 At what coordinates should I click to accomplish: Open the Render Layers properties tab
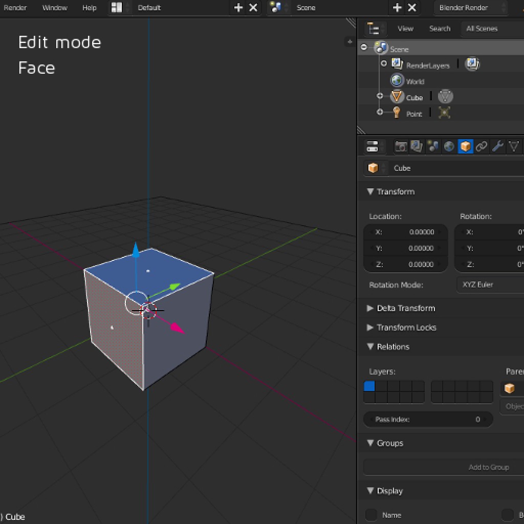coord(417,147)
